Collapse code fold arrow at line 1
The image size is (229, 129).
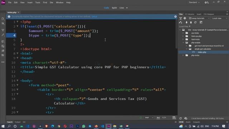pyautogui.click(x=18, y=21)
